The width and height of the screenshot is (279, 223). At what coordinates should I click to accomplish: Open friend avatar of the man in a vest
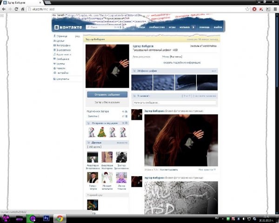coord(93,177)
